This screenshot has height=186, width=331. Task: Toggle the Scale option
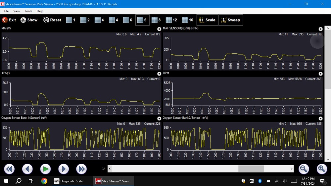pos(207,20)
